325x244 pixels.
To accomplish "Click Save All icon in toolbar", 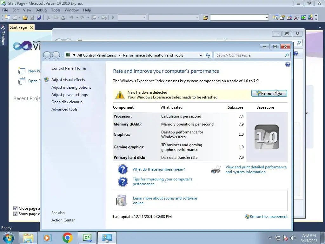I will [x=39, y=17].
